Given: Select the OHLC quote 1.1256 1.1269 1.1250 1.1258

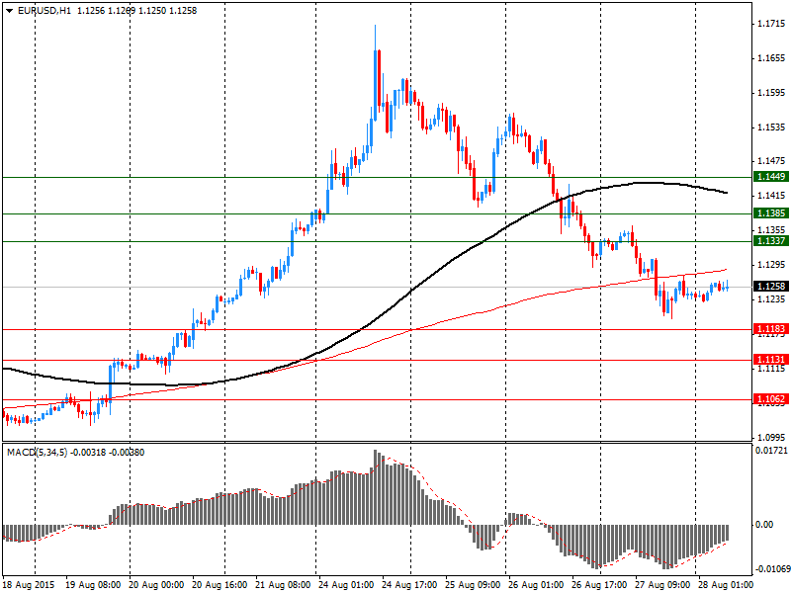Looking at the screenshot, I should click(137, 11).
